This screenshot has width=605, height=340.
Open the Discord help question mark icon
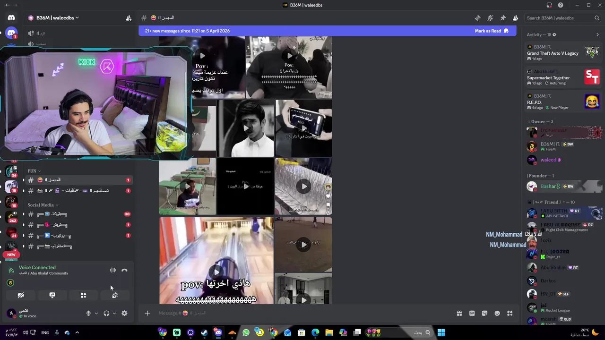coord(561,5)
